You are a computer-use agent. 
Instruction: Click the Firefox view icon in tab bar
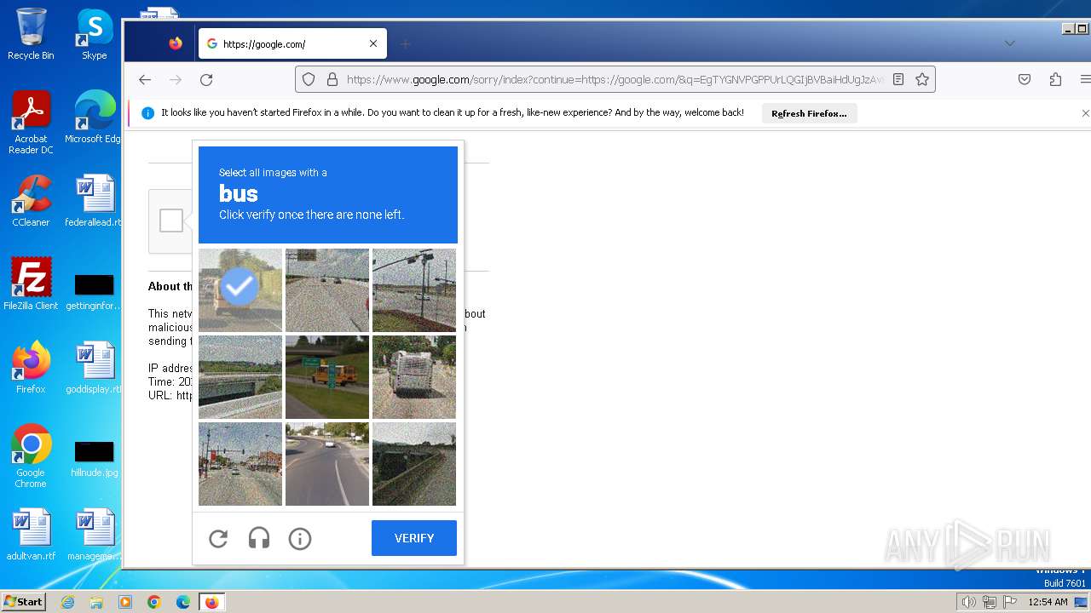click(176, 43)
